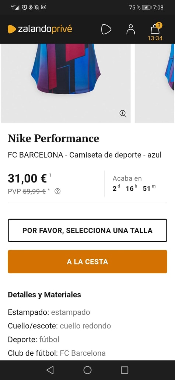Image resolution: width=175 pixels, height=380 pixels.
Task: Tap the 'Detalles y Materiales' heading
Action: click(x=44, y=295)
